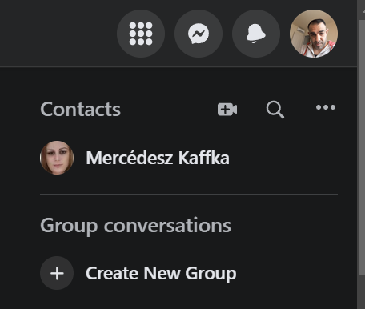Open the account profile picture menu
Screen dimensions: 365x309
pyautogui.click(x=314, y=34)
